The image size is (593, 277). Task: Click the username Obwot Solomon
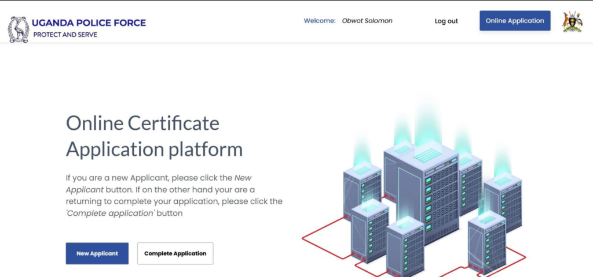tap(367, 21)
